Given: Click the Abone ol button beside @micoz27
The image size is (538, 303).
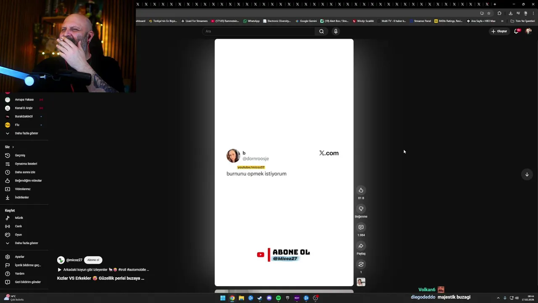Looking at the screenshot, I should coord(93,260).
